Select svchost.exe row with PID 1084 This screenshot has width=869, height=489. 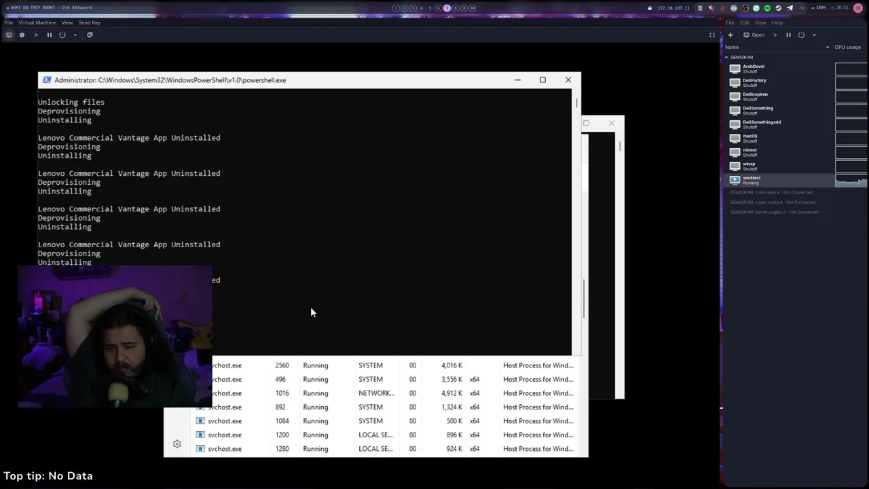click(384, 421)
